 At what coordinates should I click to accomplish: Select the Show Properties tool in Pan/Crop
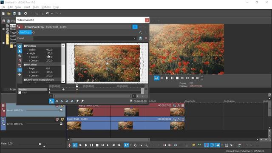(20, 46)
